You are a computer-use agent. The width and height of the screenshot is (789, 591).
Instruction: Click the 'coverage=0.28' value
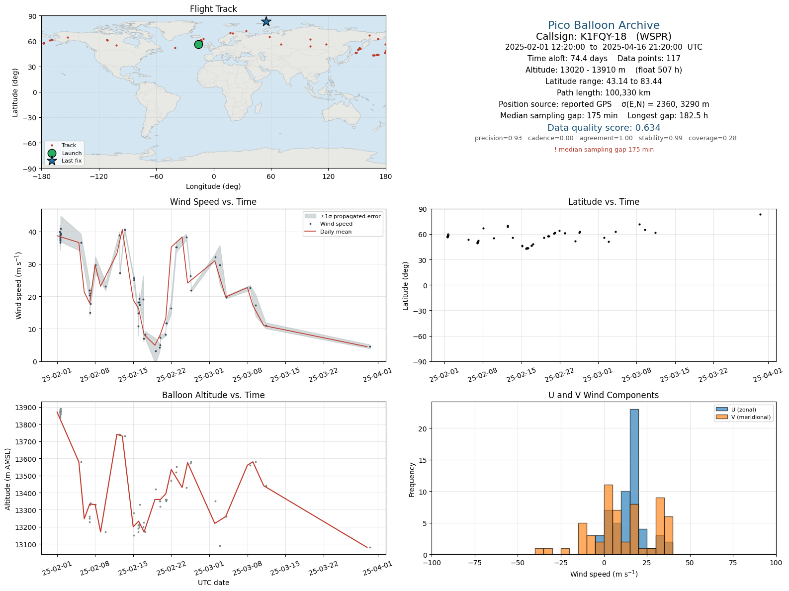click(x=712, y=138)
